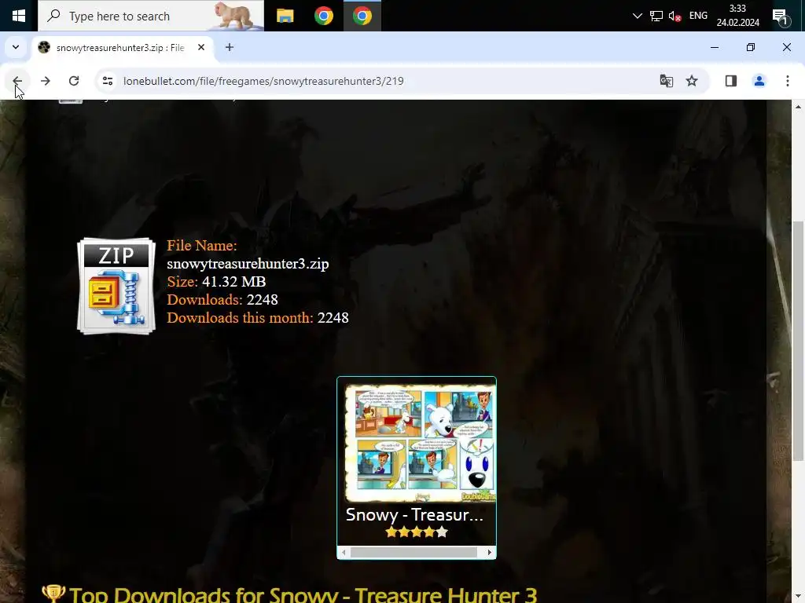The width and height of the screenshot is (805, 603).
Task: Open the Chrome profile menu
Action: point(759,81)
